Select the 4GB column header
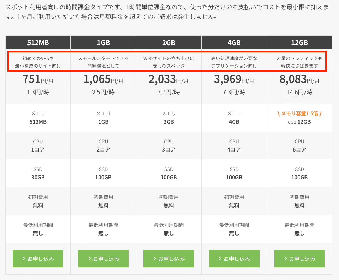Image resolution: width=339 pixels, height=280 pixels. pos(234,42)
